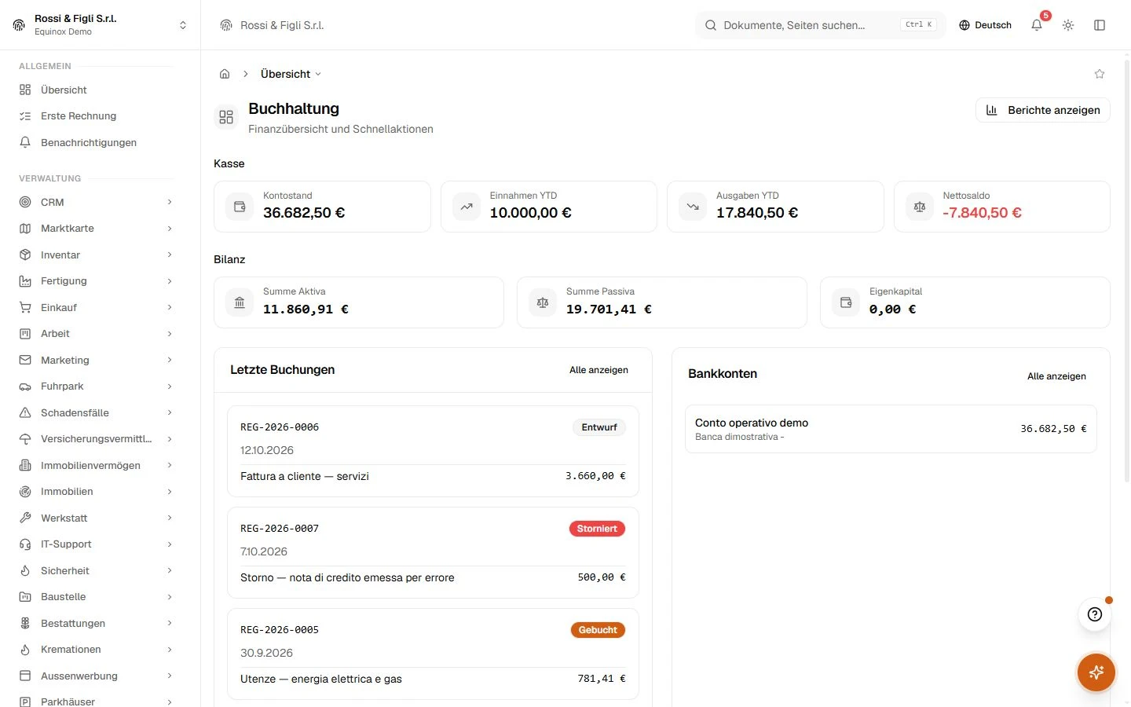Expand the Inventar chevron
The width and height of the screenshot is (1131, 707).
click(170, 255)
